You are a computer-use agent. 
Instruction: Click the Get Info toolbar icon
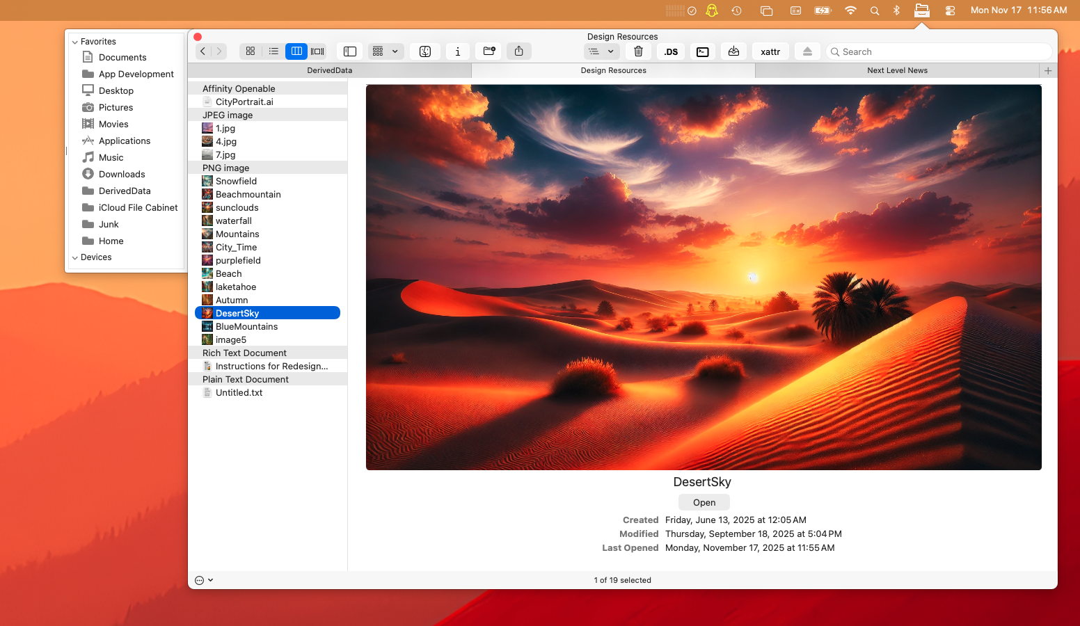(457, 51)
